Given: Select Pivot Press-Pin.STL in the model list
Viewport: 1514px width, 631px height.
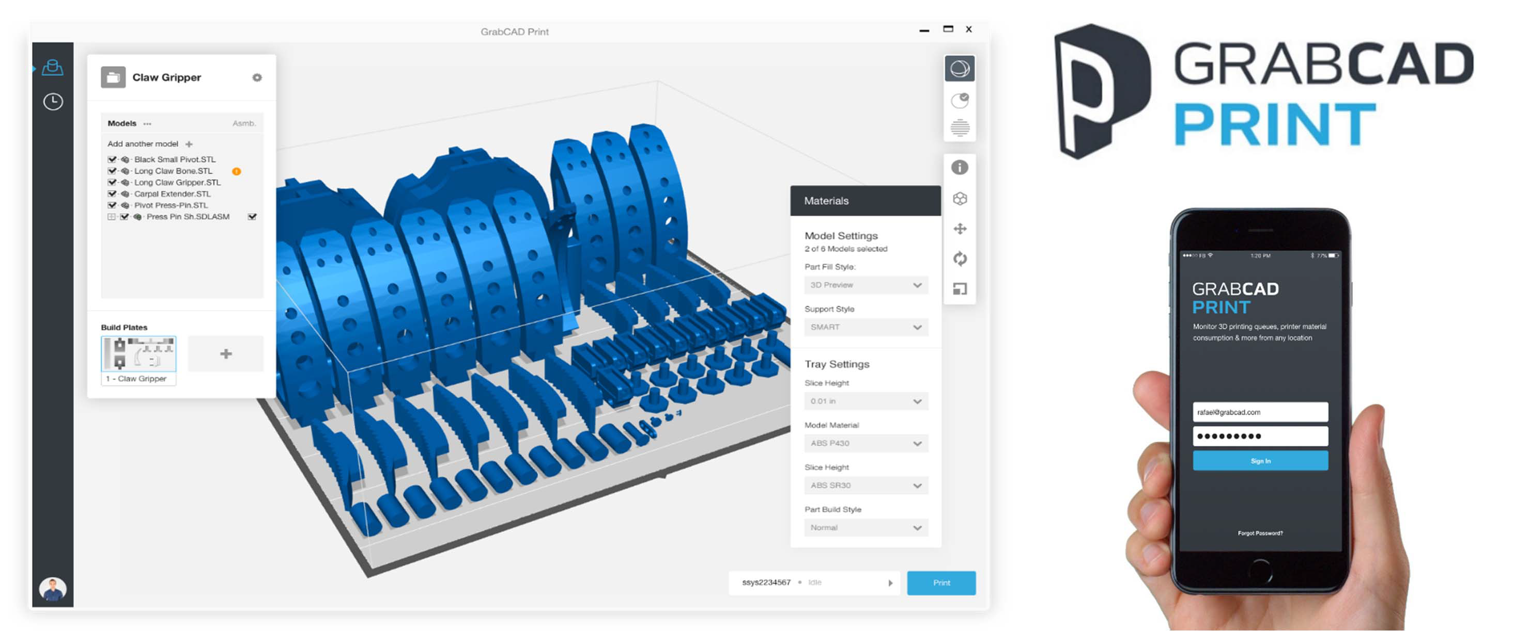Looking at the screenshot, I should coord(171,205).
